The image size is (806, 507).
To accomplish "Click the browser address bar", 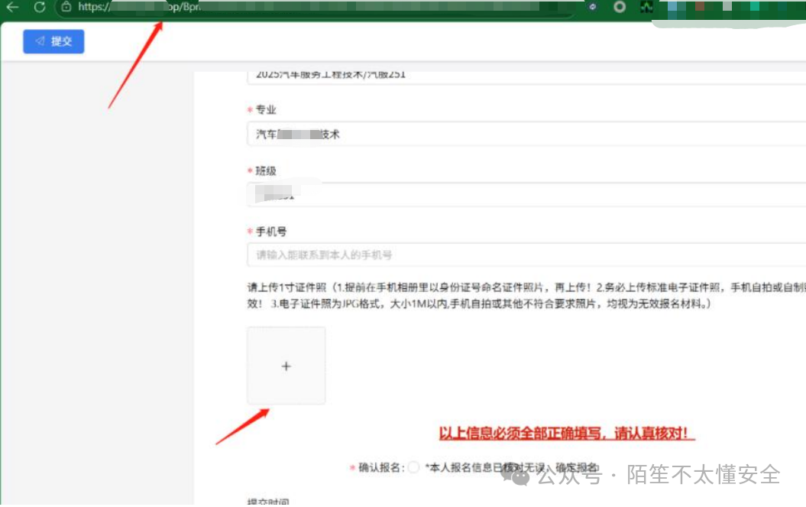I will click(306, 7).
